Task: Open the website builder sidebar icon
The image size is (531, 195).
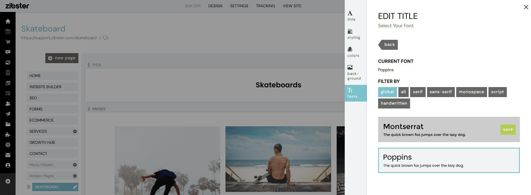Action: [8, 32]
